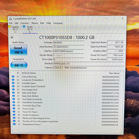This screenshot has width=139, height=139.
Task: Click the disk model title CT1000P310SSD8
Action: [56, 37]
